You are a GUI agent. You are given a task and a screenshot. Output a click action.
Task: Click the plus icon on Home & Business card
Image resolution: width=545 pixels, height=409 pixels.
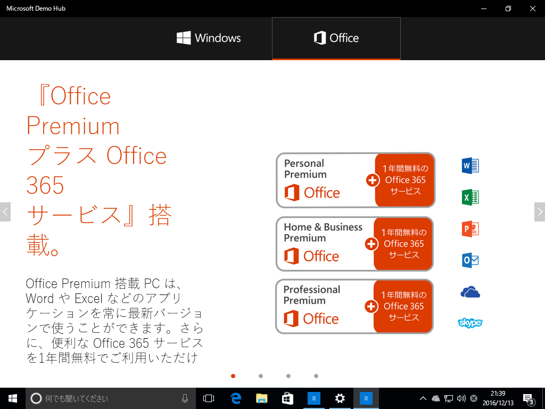371,244
